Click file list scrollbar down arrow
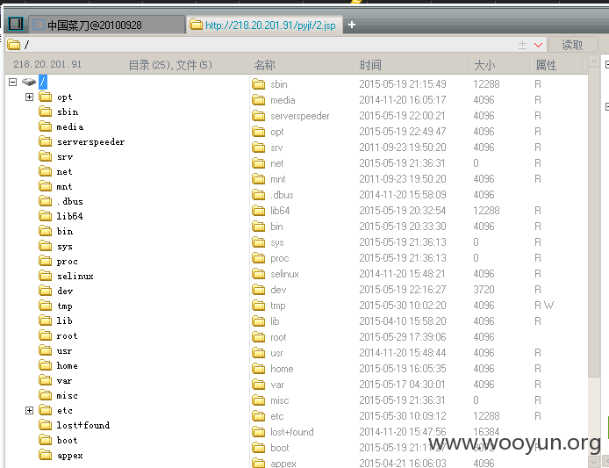 coord(594,462)
